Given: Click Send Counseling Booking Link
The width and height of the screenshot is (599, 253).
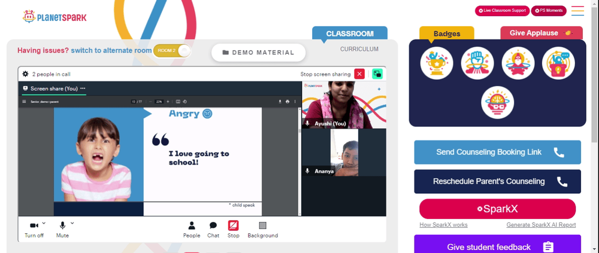Looking at the screenshot, I should [x=497, y=153].
